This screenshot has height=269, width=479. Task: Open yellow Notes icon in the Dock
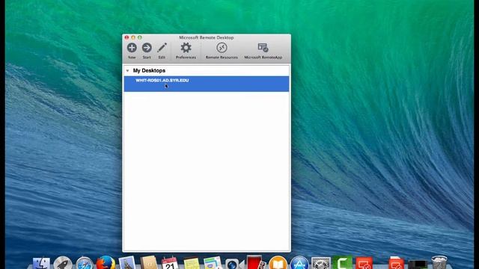(192, 263)
